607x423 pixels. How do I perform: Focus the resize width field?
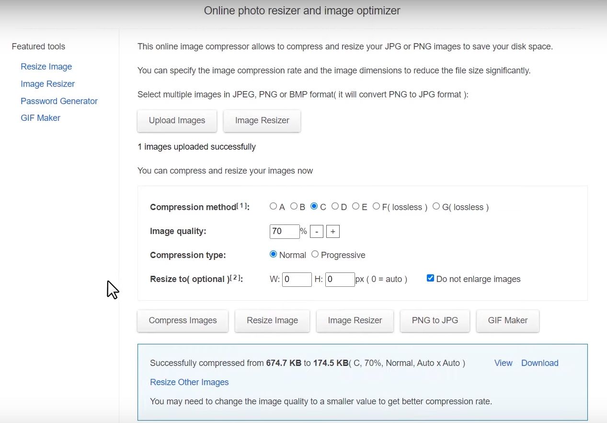click(x=297, y=279)
